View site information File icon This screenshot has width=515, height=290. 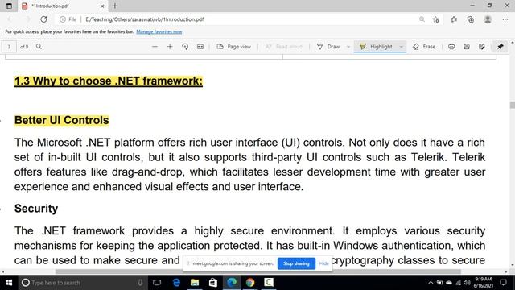(68, 19)
